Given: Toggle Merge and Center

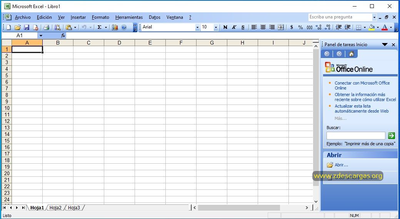Looking at the screenshot, I should click(x=281, y=27).
